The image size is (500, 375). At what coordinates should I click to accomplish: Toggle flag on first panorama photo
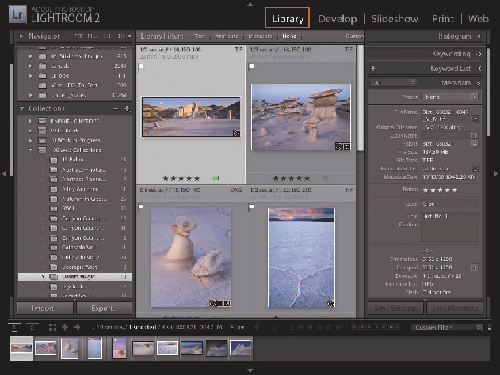click(141, 66)
